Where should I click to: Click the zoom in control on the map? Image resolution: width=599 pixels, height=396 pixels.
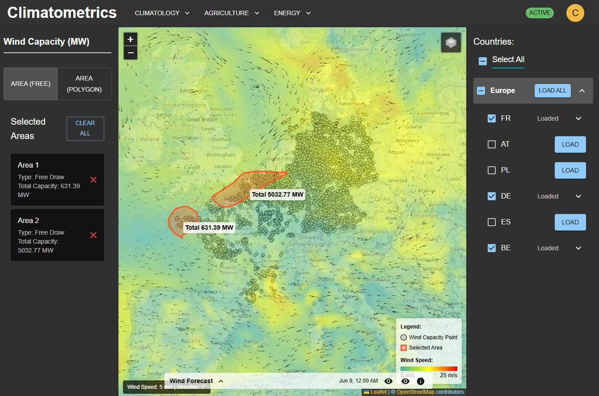click(x=130, y=39)
